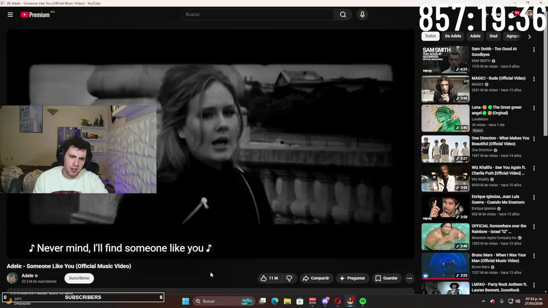Open Opera browser from taskbar
The height and width of the screenshot is (308, 548).
(x=337, y=301)
